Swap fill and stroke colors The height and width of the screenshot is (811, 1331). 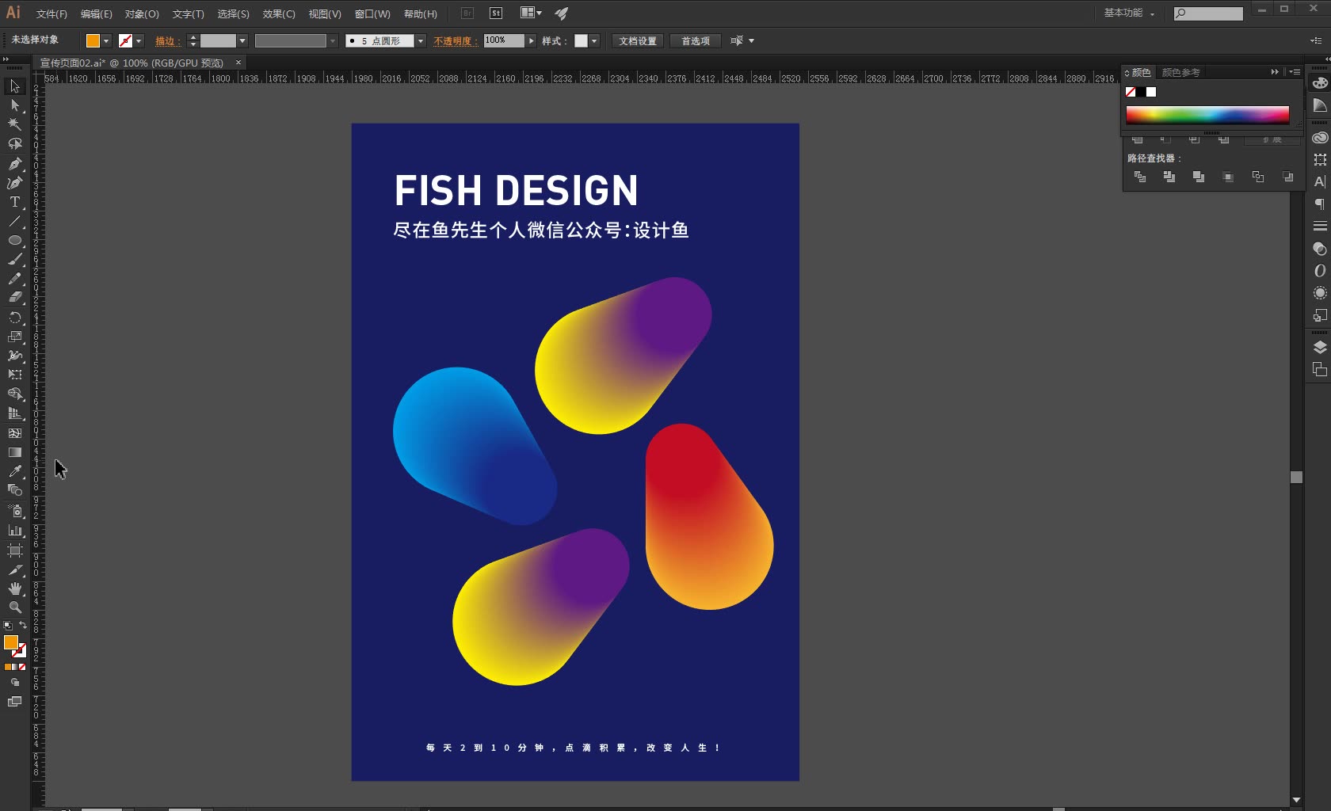click(x=23, y=626)
